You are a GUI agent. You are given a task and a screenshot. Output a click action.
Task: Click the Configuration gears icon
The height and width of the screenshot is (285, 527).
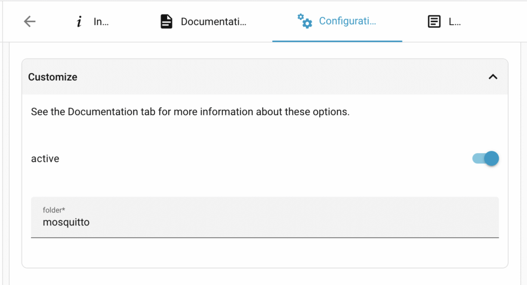tap(305, 21)
